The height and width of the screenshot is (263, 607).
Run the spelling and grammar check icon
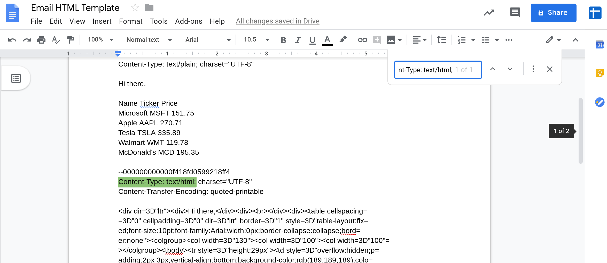pyautogui.click(x=56, y=40)
